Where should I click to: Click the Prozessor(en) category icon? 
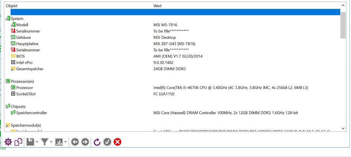pyautogui.click(x=8, y=81)
